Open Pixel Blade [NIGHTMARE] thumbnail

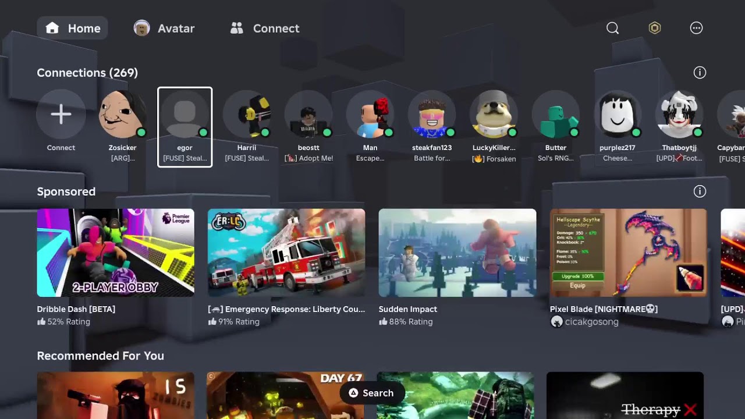pyautogui.click(x=629, y=253)
